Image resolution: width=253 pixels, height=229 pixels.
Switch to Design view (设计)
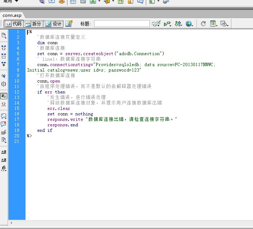click(53, 24)
